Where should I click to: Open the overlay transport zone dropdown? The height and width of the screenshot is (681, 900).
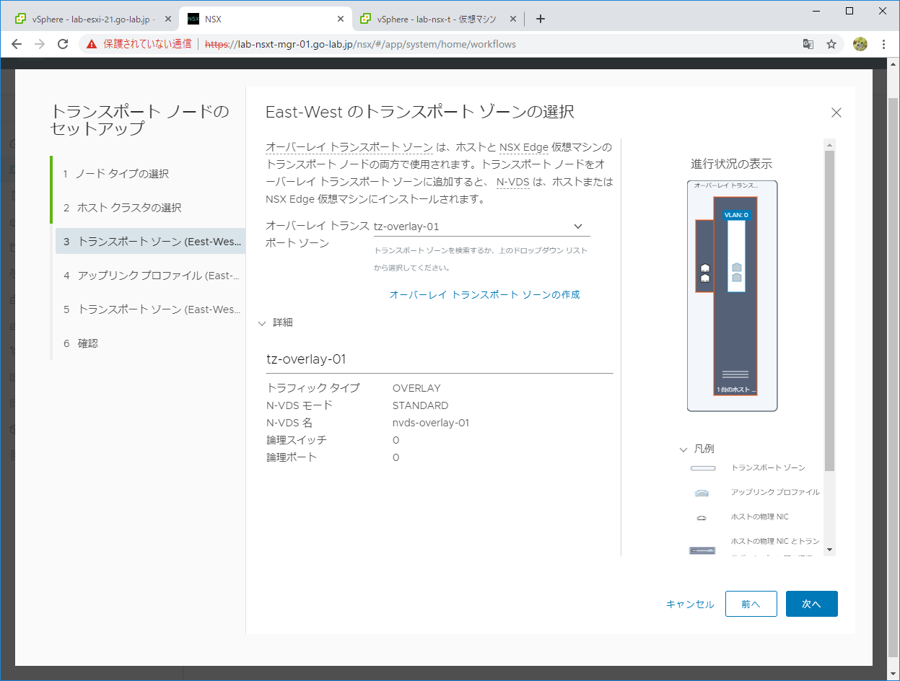pos(481,227)
